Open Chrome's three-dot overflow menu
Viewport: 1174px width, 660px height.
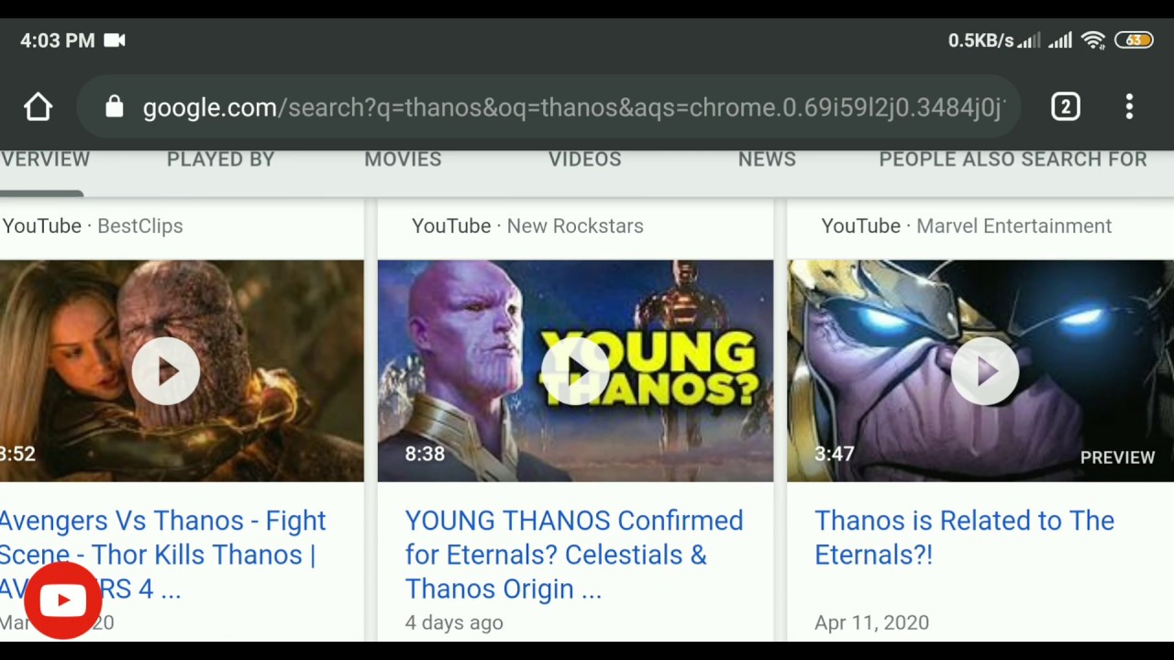[1129, 107]
